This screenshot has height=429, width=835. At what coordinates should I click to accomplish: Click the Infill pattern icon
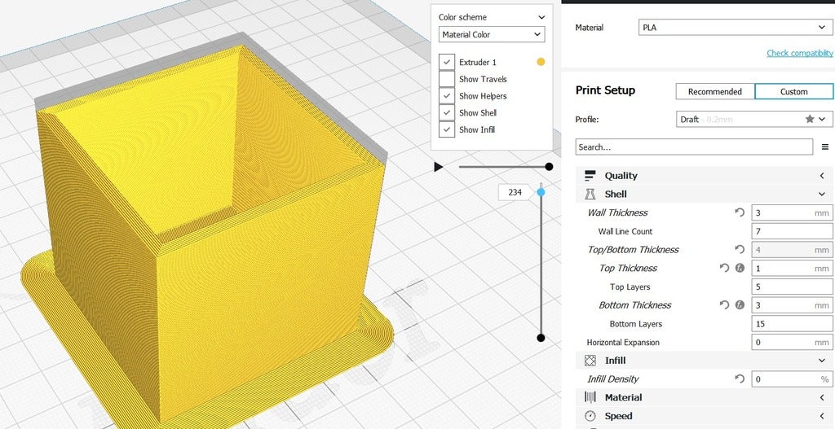pyautogui.click(x=590, y=361)
